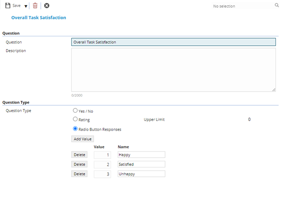282x216 pixels.
Task: Click the circled X cancel icon
Action: pos(47,6)
